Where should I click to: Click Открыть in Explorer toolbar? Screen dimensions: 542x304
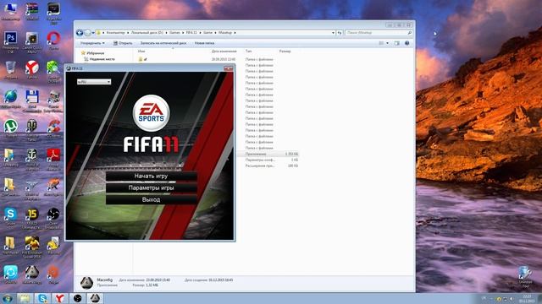pos(123,43)
